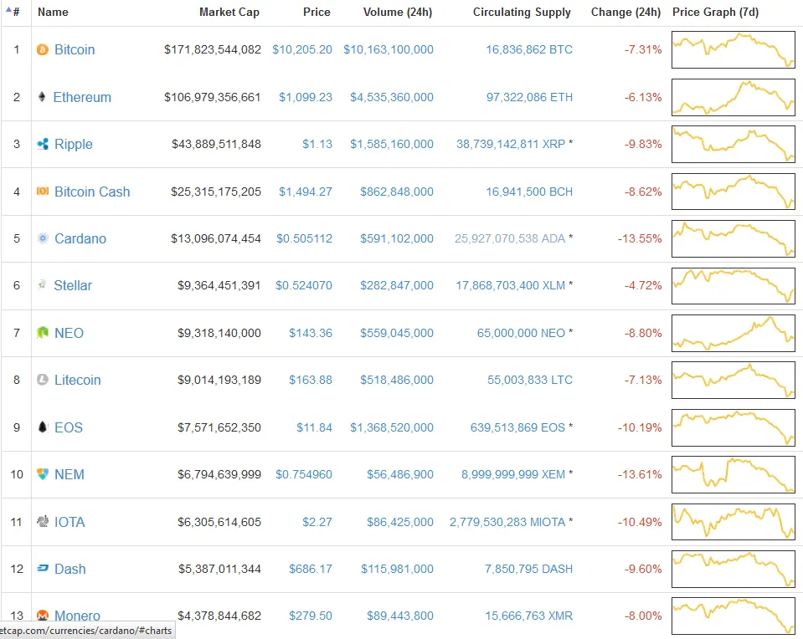Sort table by the Name column header
This screenshot has width=803, height=639.
coord(53,12)
